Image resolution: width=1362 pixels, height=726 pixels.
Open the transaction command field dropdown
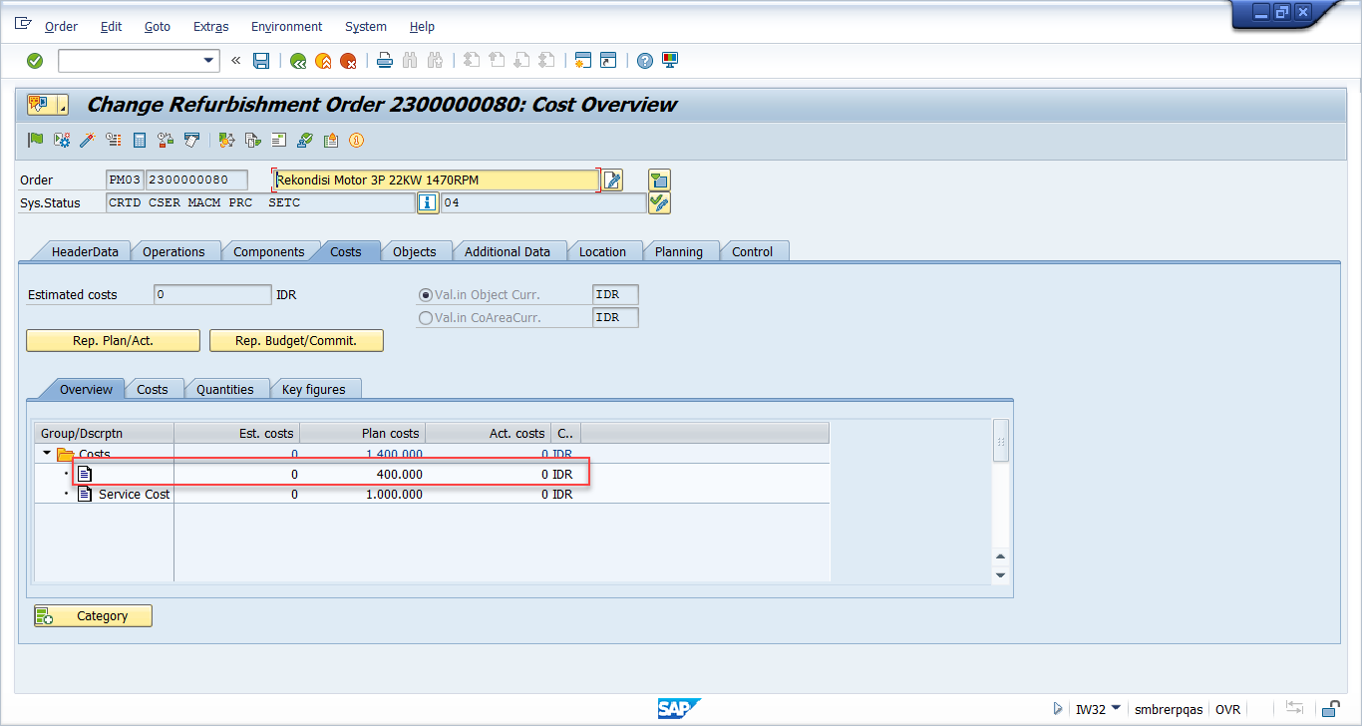(209, 61)
